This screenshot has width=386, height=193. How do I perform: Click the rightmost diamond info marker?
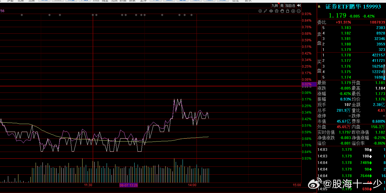pos(191,15)
